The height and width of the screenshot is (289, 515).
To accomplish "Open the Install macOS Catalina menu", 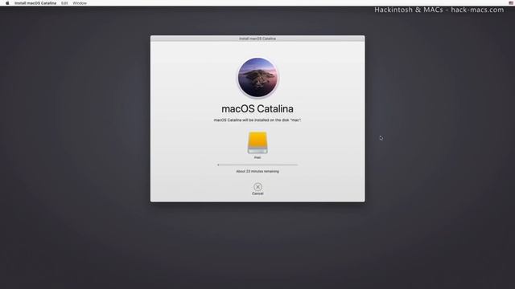I will point(35,3).
